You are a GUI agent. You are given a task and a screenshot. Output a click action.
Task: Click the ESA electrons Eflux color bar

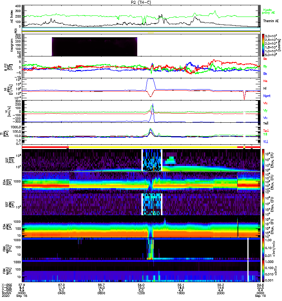(x=263, y=227)
